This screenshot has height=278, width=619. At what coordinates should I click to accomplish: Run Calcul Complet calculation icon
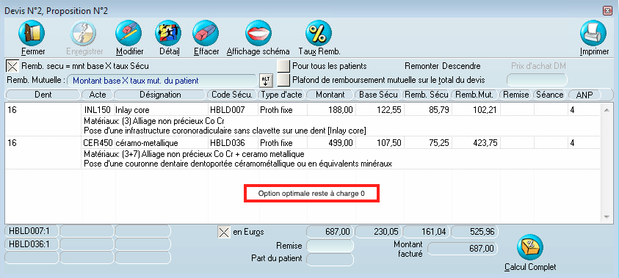[x=530, y=246]
